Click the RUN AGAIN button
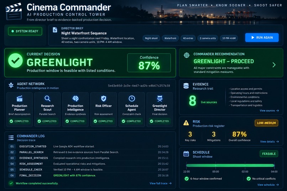 coord(262,37)
